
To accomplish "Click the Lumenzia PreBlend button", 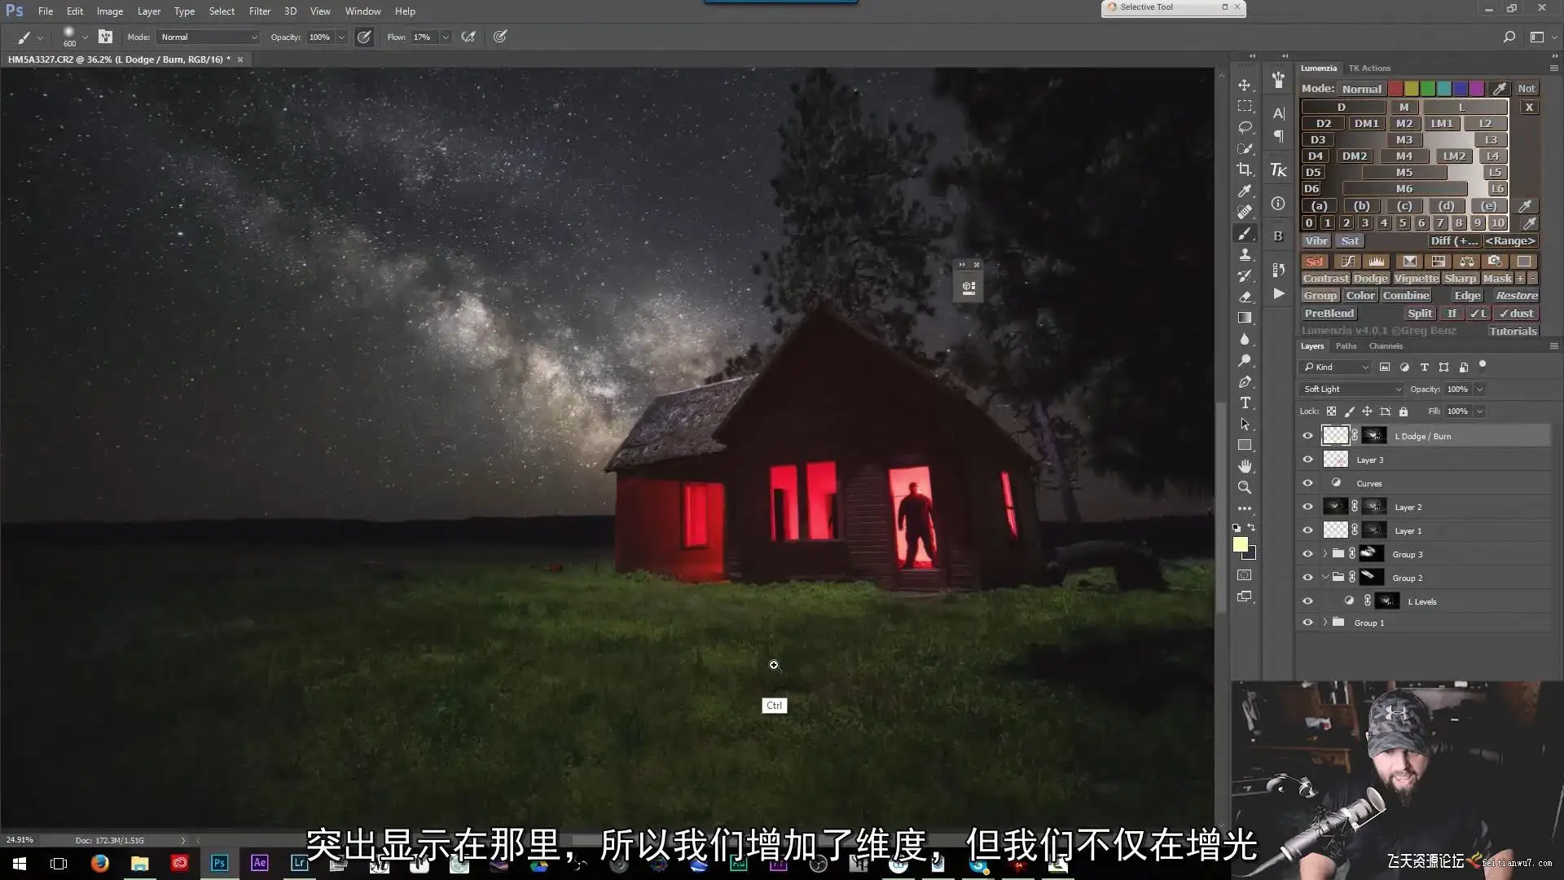I will (x=1329, y=314).
